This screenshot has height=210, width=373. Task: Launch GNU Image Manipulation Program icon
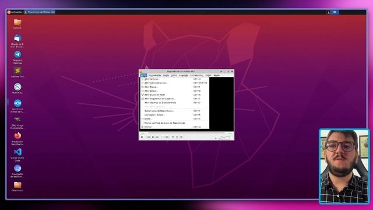pyautogui.click(x=17, y=123)
